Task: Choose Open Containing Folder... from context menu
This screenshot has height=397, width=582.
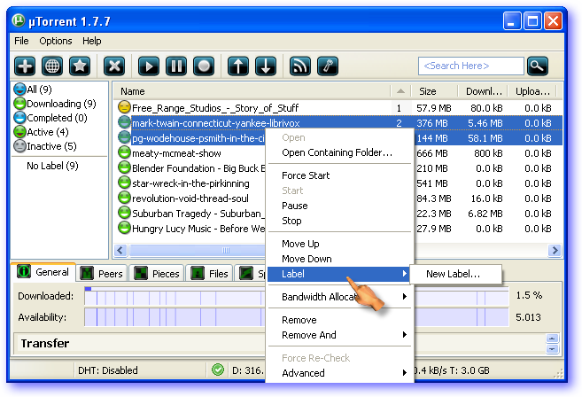Action: tap(339, 152)
